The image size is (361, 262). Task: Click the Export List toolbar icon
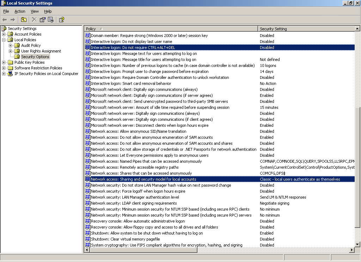coord(50,20)
